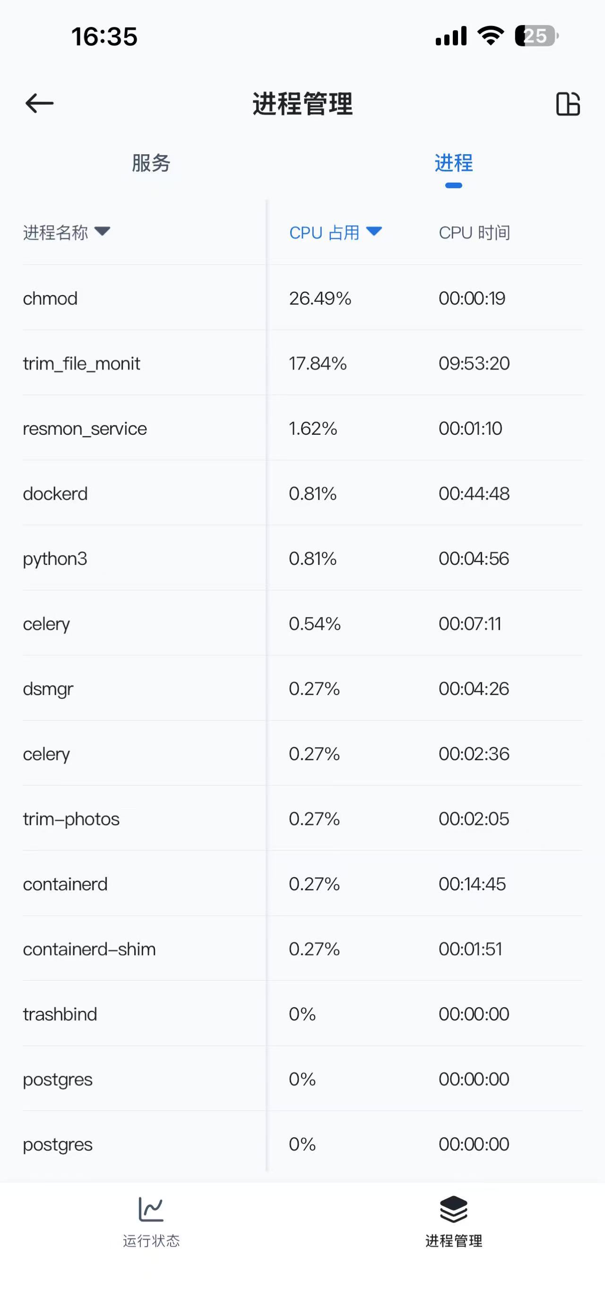Select the resmon_service process
605x1310 pixels.
85,428
